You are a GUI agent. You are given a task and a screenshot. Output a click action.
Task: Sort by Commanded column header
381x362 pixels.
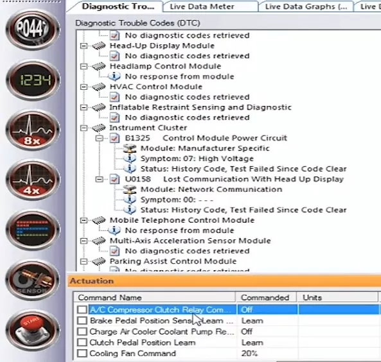(266, 297)
